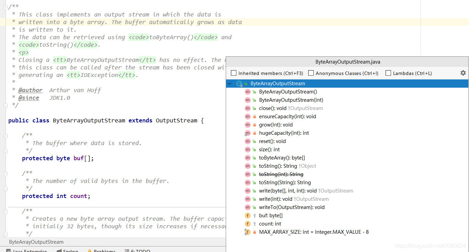Check the Lambdas checkbox
This screenshot has width=469, height=252.
click(x=388, y=73)
